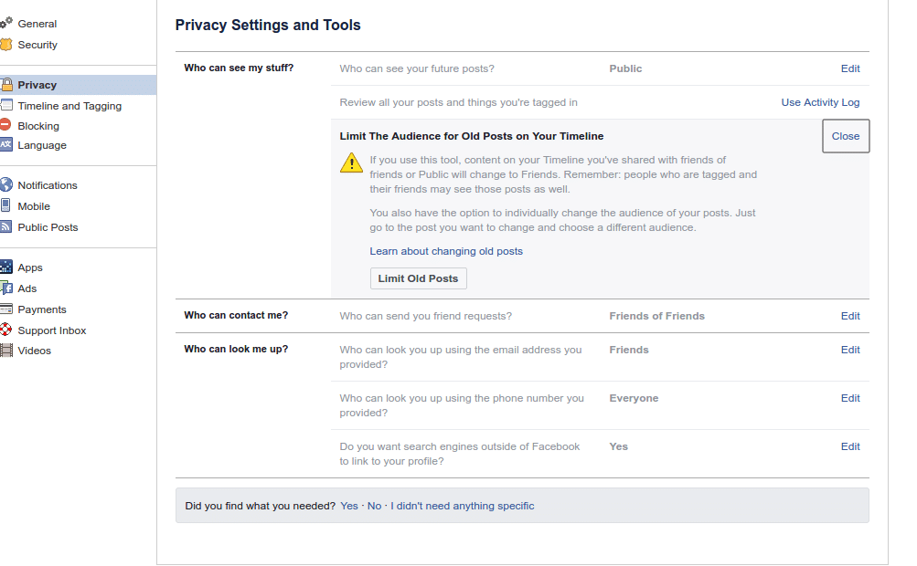Click the Public audience value
Screen dimensions: 917x566
click(x=625, y=68)
